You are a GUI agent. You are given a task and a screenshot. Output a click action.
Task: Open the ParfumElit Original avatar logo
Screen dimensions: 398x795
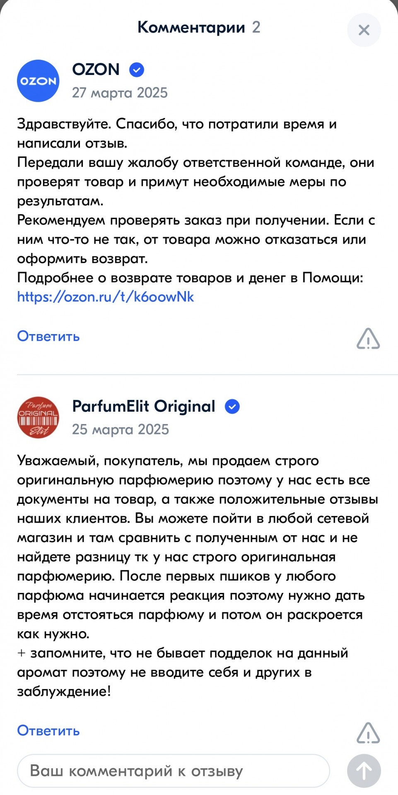(38, 417)
